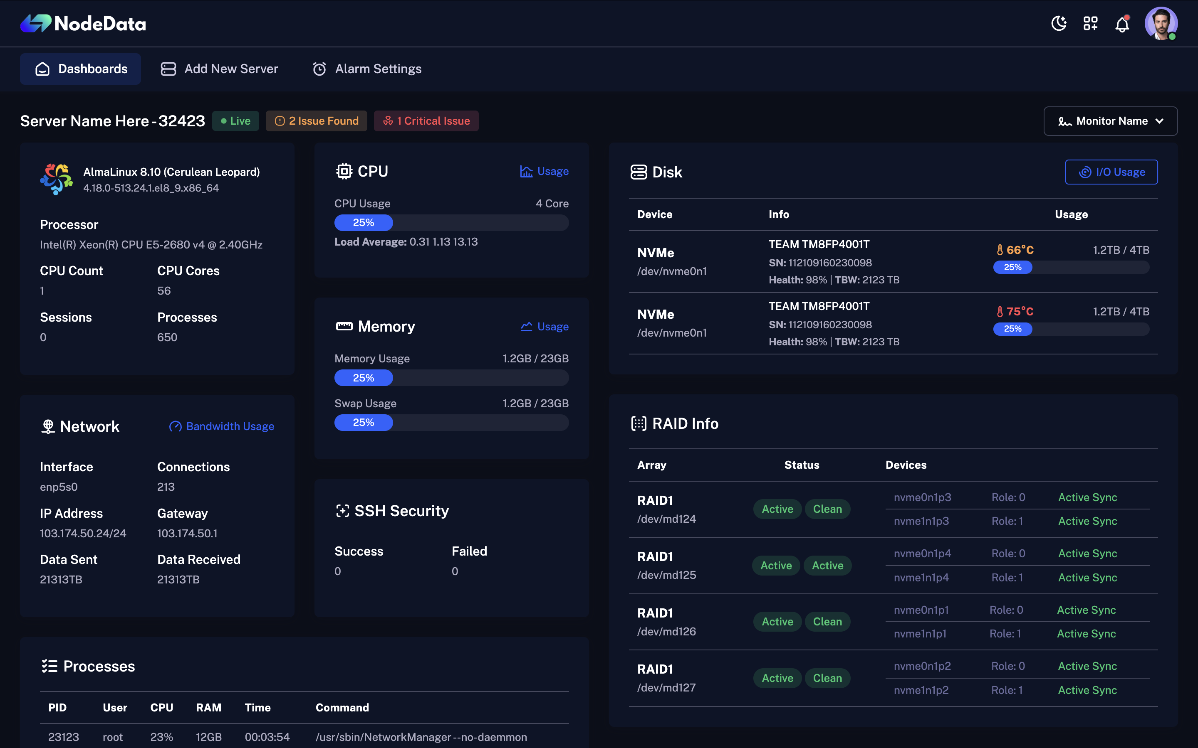Open the Memory Usage chart
Viewport: 1198px width, 748px height.
(544, 327)
